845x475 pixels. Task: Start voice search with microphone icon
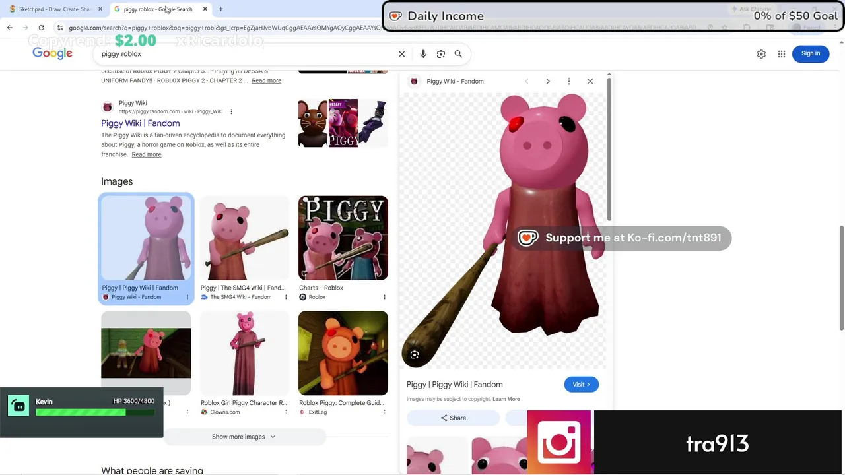coord(423,54)
